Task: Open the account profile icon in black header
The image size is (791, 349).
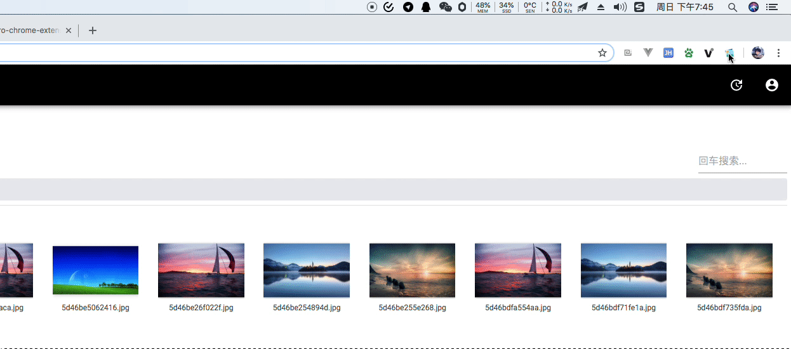Action: pyautogui.click(x=772, y=85)
